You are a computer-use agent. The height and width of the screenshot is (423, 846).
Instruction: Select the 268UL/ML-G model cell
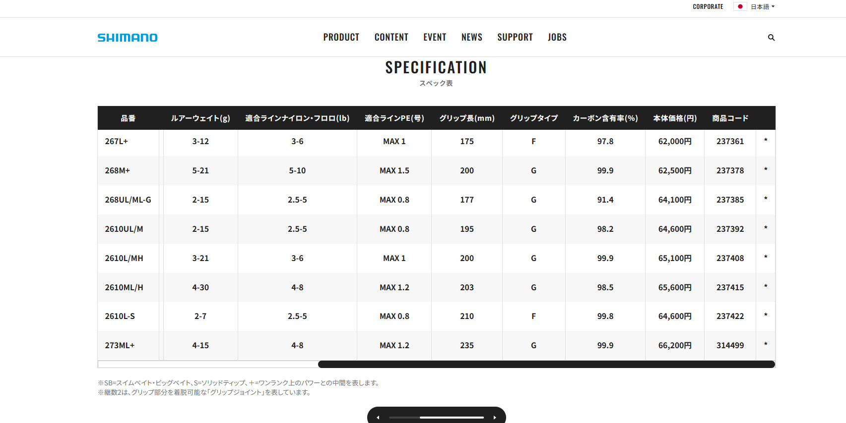(128, 200)
